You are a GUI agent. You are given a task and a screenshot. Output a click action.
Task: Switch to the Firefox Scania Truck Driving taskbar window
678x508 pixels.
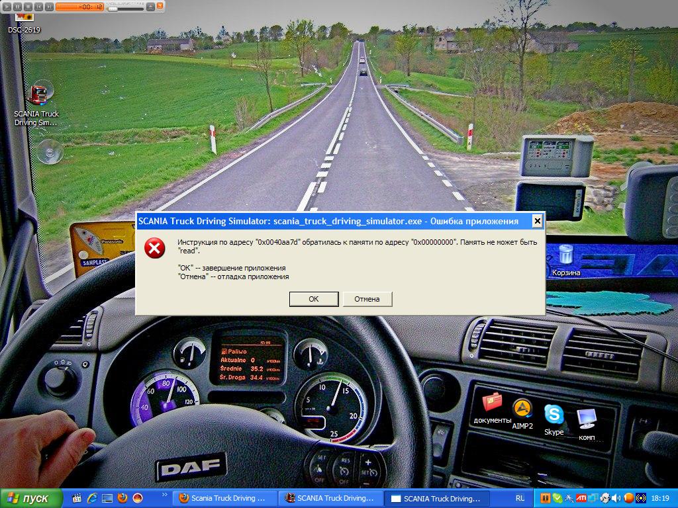pos(223,498)
